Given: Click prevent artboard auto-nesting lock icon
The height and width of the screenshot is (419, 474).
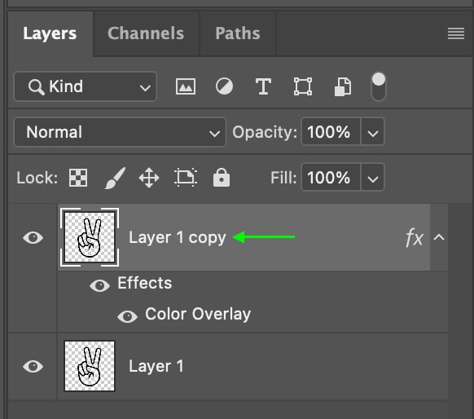Looking at the screenshot, I should pyautogui.click(x=186, y=177).
